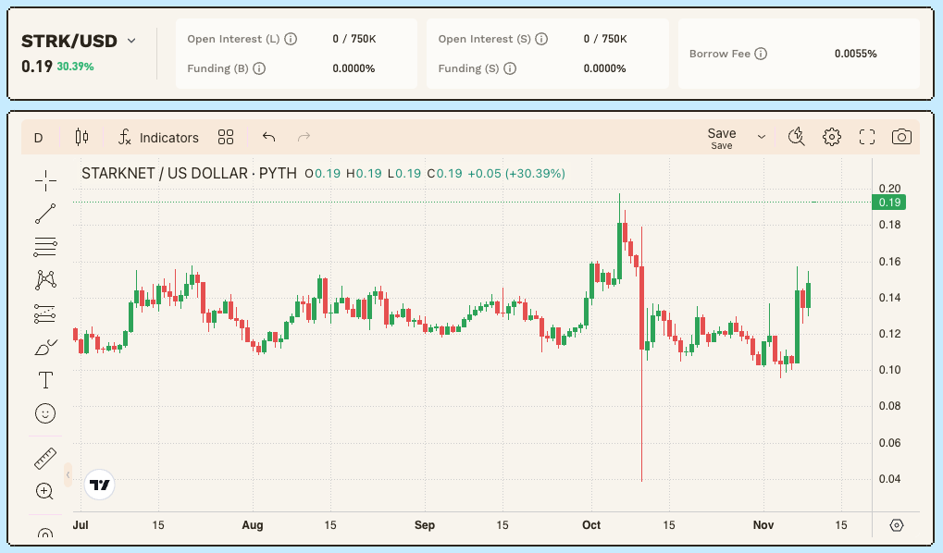The height and width of the screenshot is (553, 943).
Task: Show info for Open Interest (S)
Action: (541, 39)
